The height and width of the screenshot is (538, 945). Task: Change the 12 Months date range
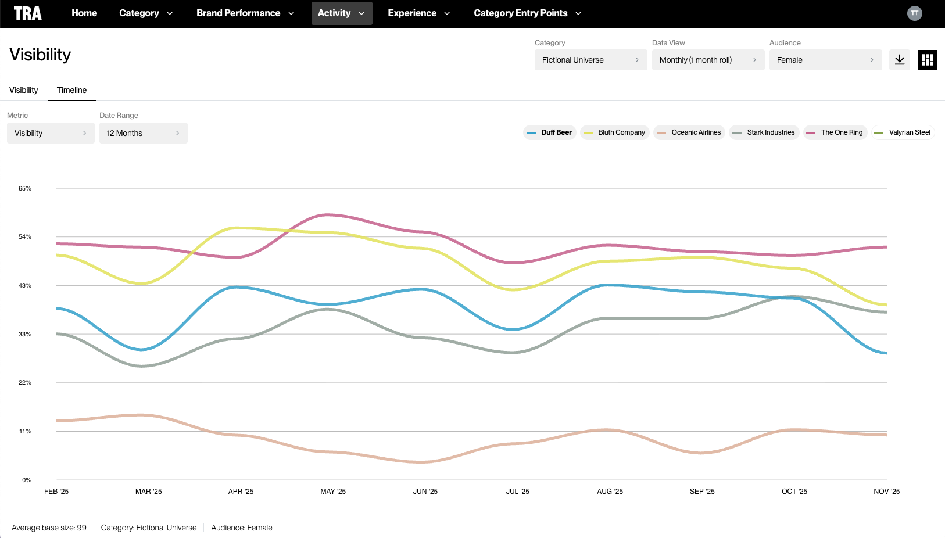point(143,133)
